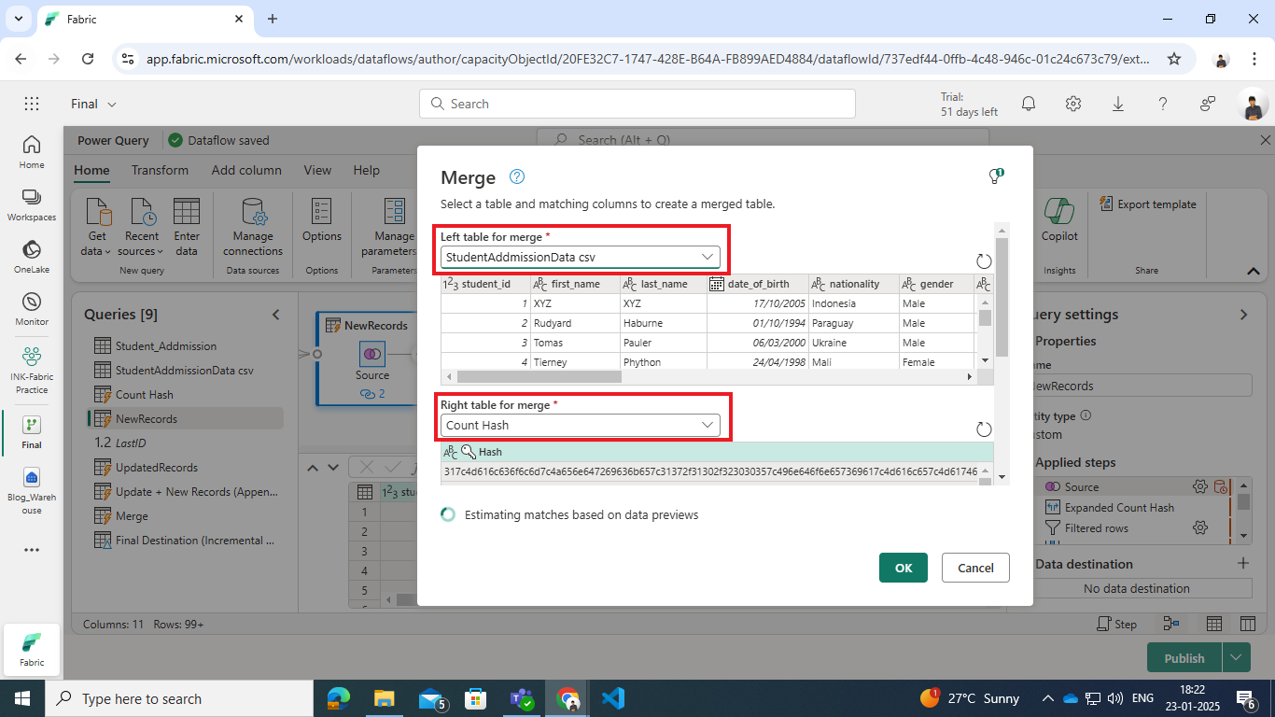This screenshot has height=717, width=1275.
Task: Open Copilot from the ribbon
Action: click(x=1059, y=221)
